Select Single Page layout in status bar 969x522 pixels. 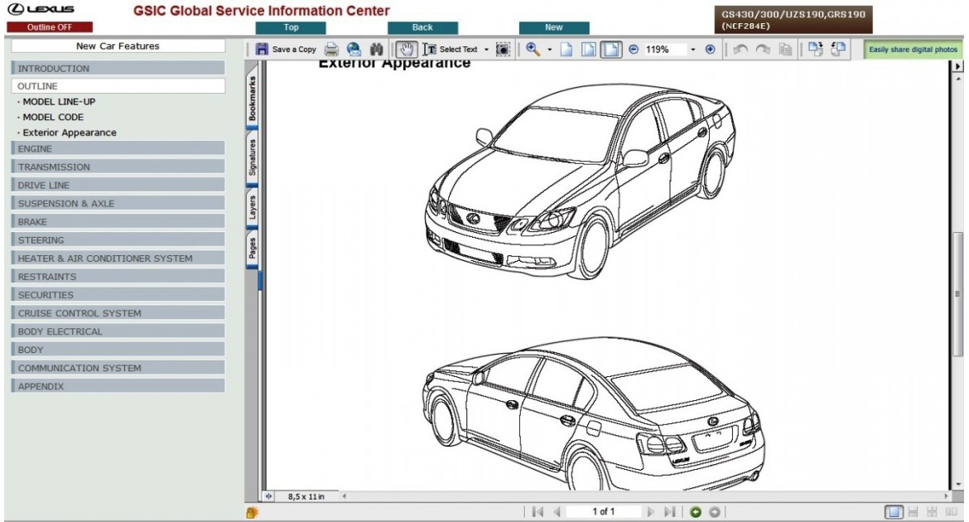(894, 512)
